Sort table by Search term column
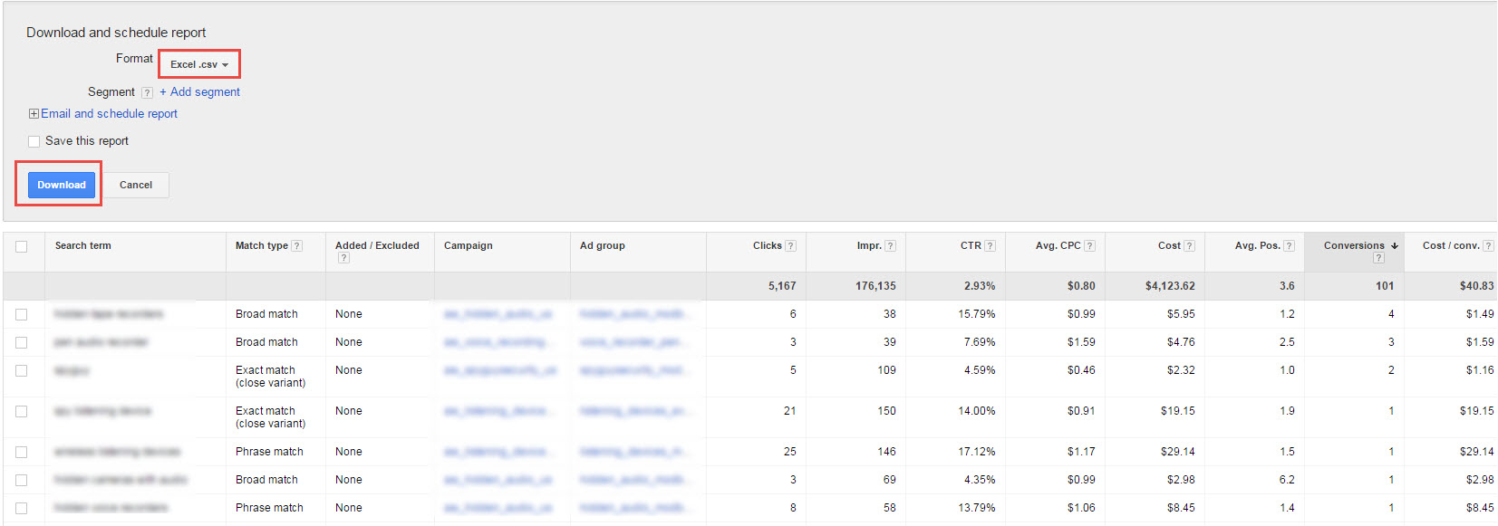The image size is (1498, 526). coord(83,245)
